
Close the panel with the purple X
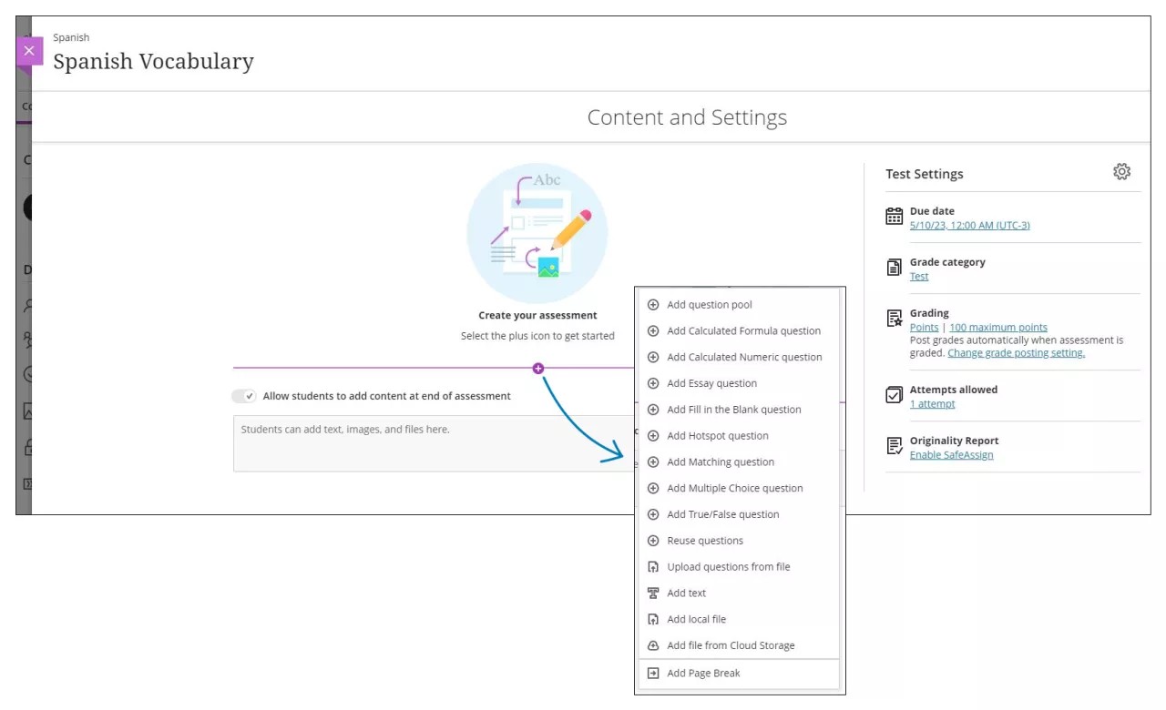click(x=29, y=51)
